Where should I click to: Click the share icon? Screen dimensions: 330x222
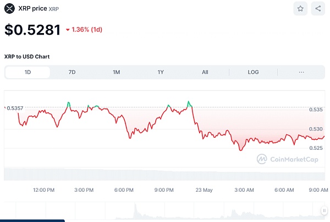pyautogui.click(x=318, y=9)
